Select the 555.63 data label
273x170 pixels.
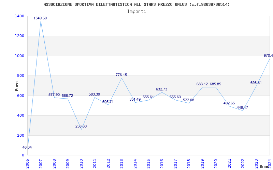coord(175,97)
